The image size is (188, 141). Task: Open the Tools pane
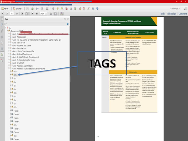pos(162,14)
